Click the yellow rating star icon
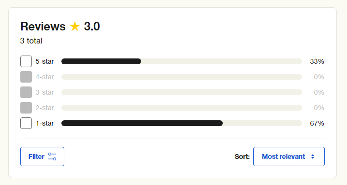 tap(75, 27)
